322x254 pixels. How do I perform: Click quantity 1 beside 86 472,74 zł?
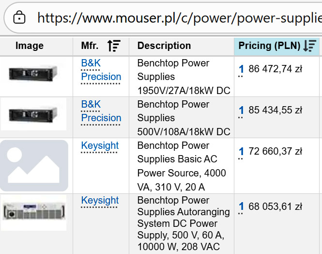tap(241, 69)
